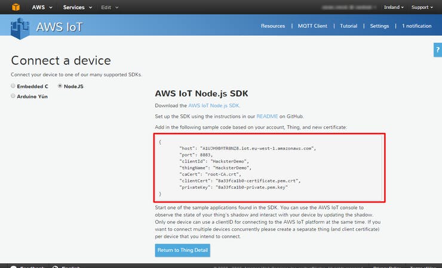442x268 pixels.
Task: Open the blue help question mark tab
Action: coord(438,51)
